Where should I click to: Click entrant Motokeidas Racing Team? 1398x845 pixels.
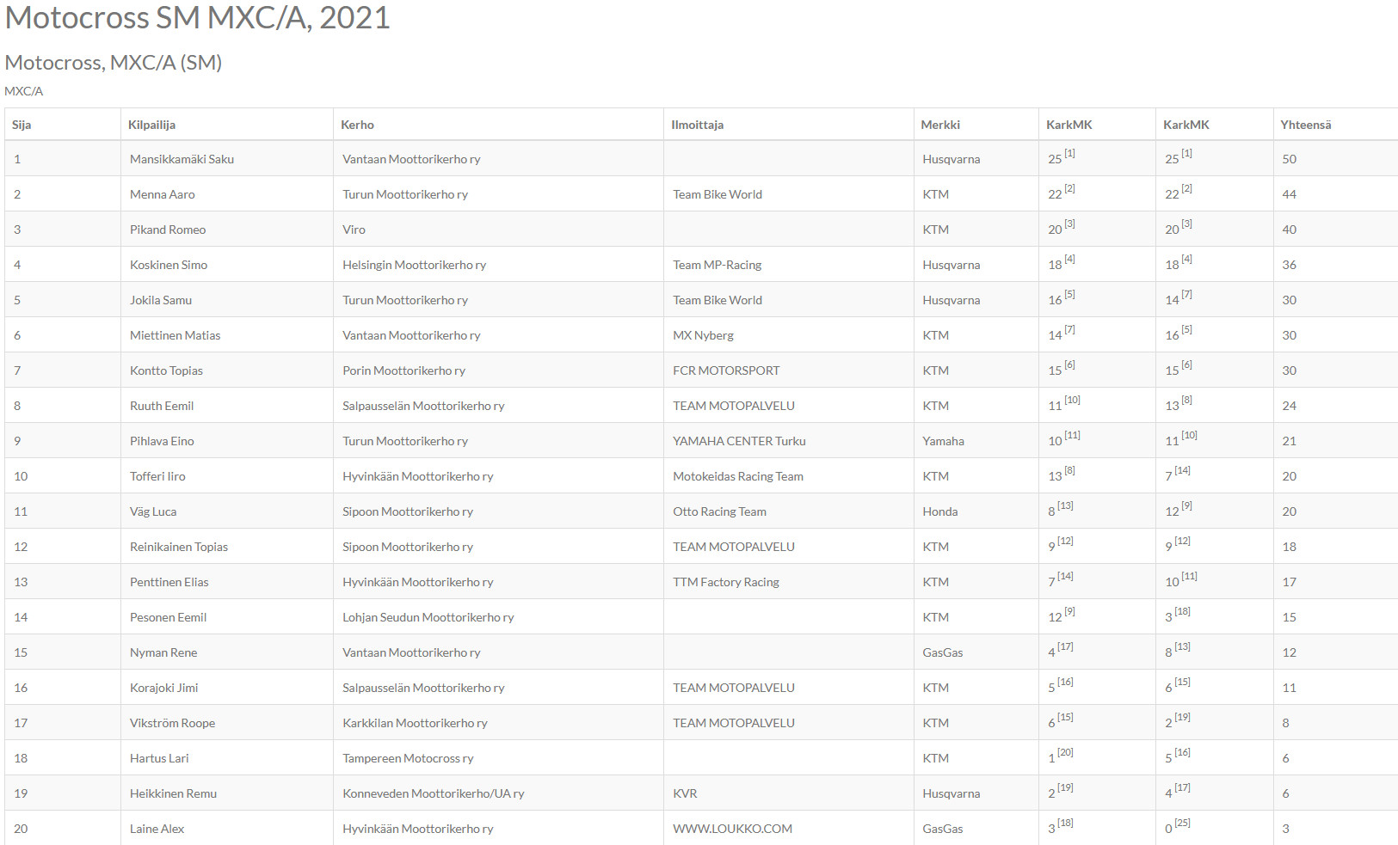pos(738,476)
